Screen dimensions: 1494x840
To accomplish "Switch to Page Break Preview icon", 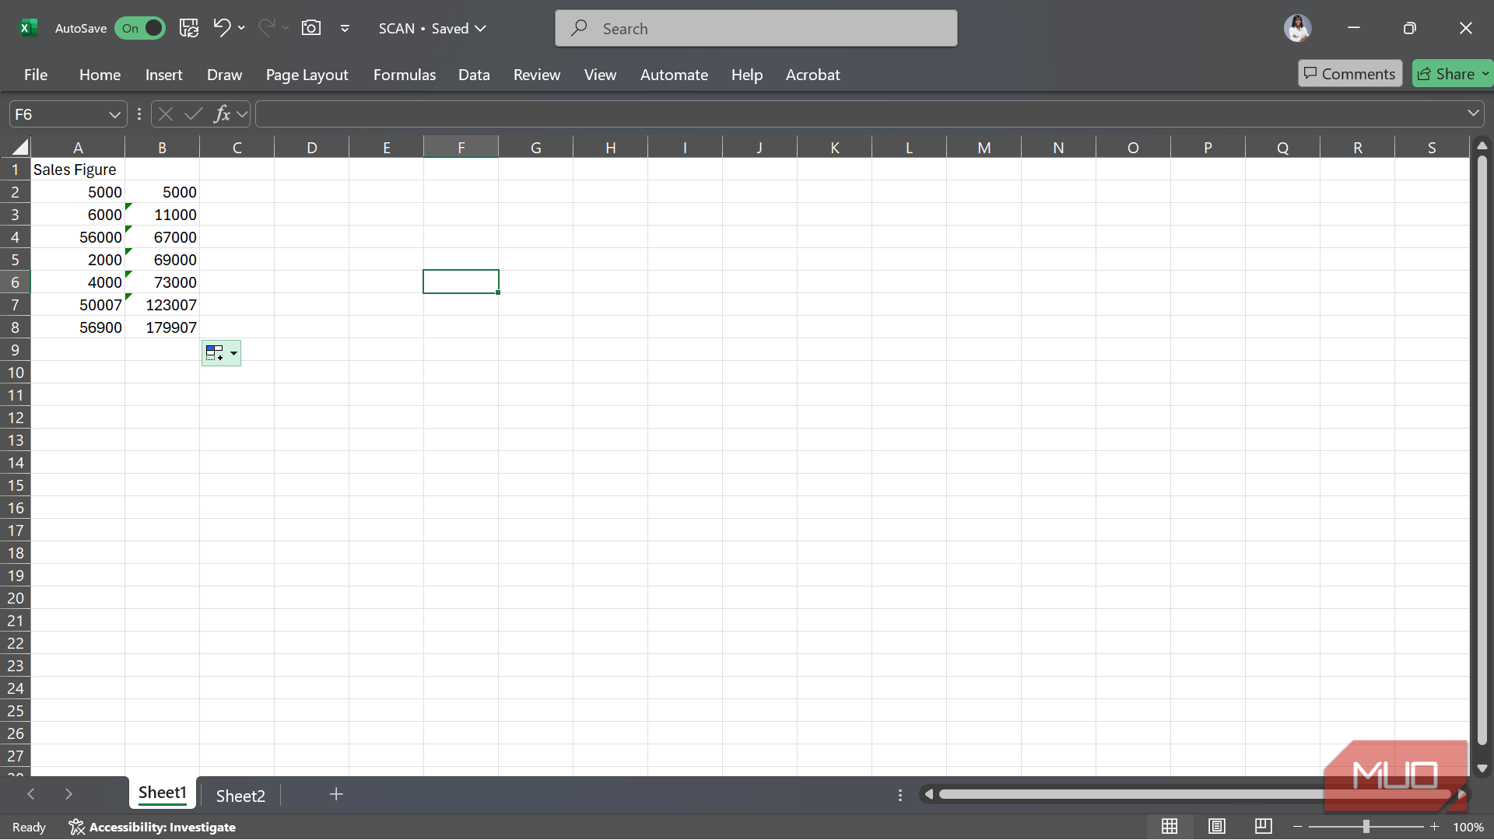I will [1264, 826].
